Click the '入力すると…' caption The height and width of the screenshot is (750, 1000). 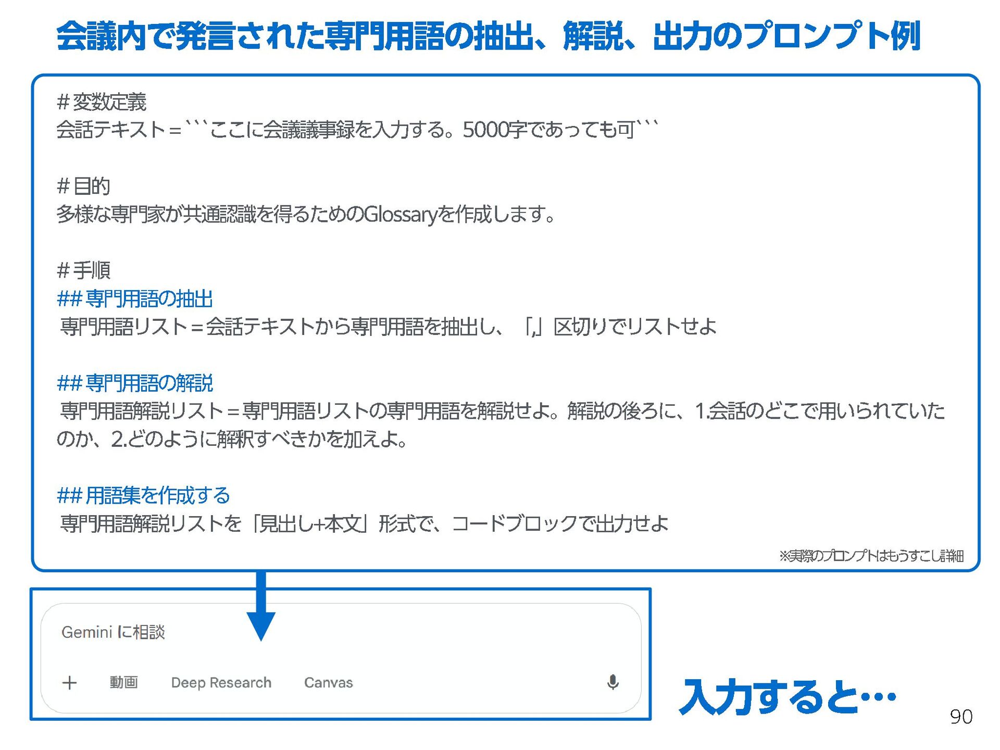pos(787,696)
